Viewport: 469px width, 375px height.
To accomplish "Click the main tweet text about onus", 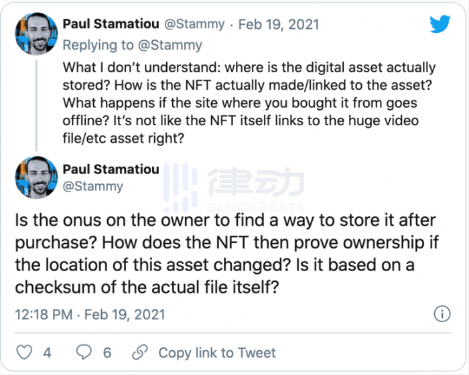I will click(226, 254).
